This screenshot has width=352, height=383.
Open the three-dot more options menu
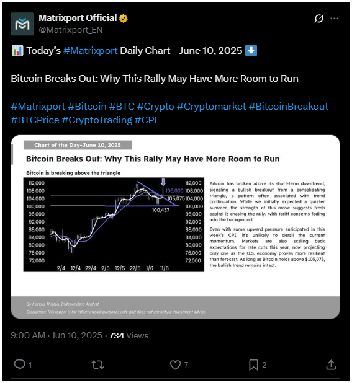tap(335, 19)
